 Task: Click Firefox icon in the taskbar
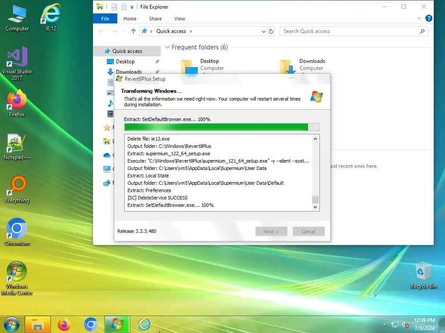64,324
